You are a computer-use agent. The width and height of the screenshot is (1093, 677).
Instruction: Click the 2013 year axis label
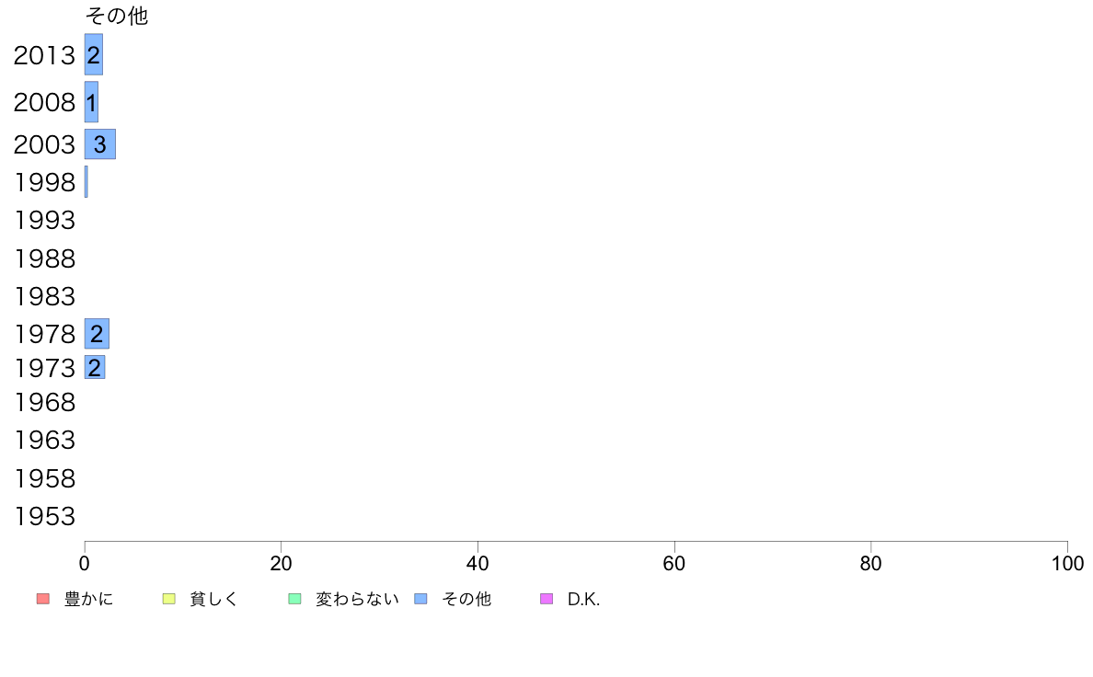pyautogui.click(x=44, y=55)
